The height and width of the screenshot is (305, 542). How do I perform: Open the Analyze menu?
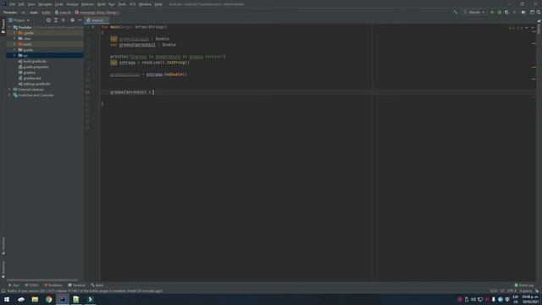pos(72,4)
